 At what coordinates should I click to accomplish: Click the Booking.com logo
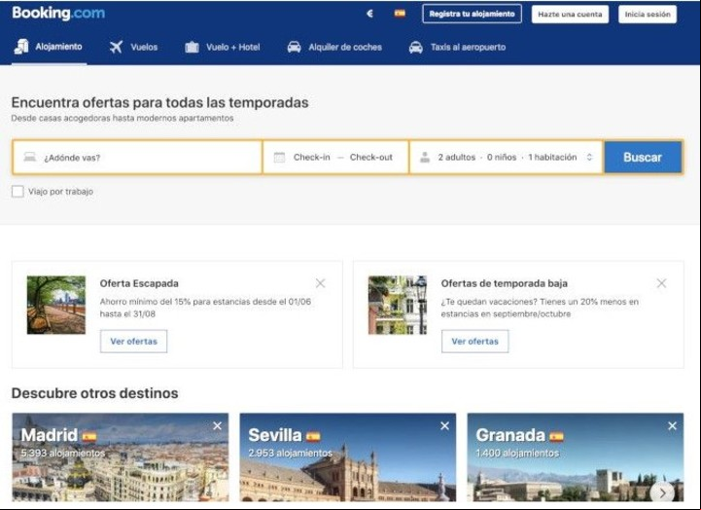tap(58, 13)
